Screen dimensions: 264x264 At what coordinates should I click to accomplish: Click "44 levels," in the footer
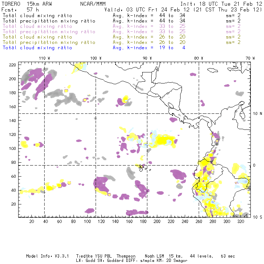[202, 256]
